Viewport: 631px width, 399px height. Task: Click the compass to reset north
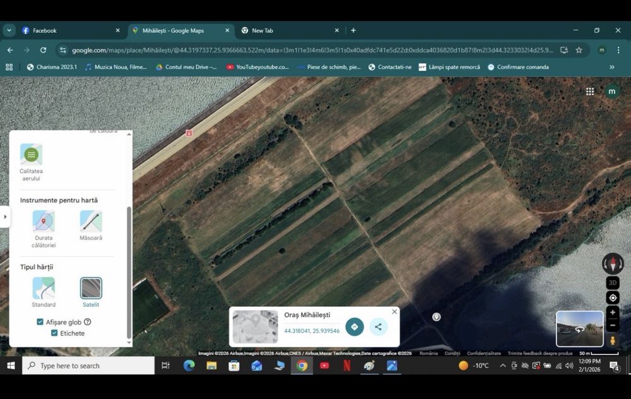click(613, 264)
